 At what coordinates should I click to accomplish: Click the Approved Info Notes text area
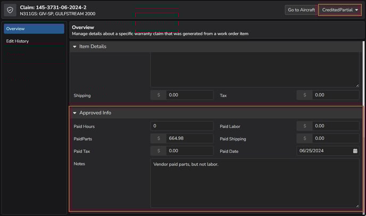(x=255, y=184)
